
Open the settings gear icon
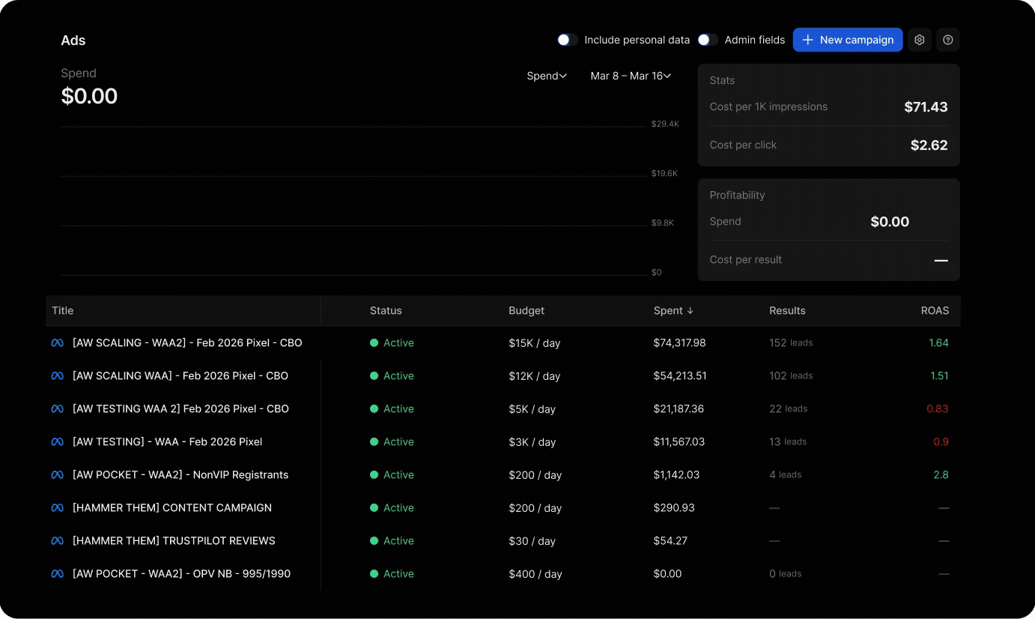(x=920, y=40)
